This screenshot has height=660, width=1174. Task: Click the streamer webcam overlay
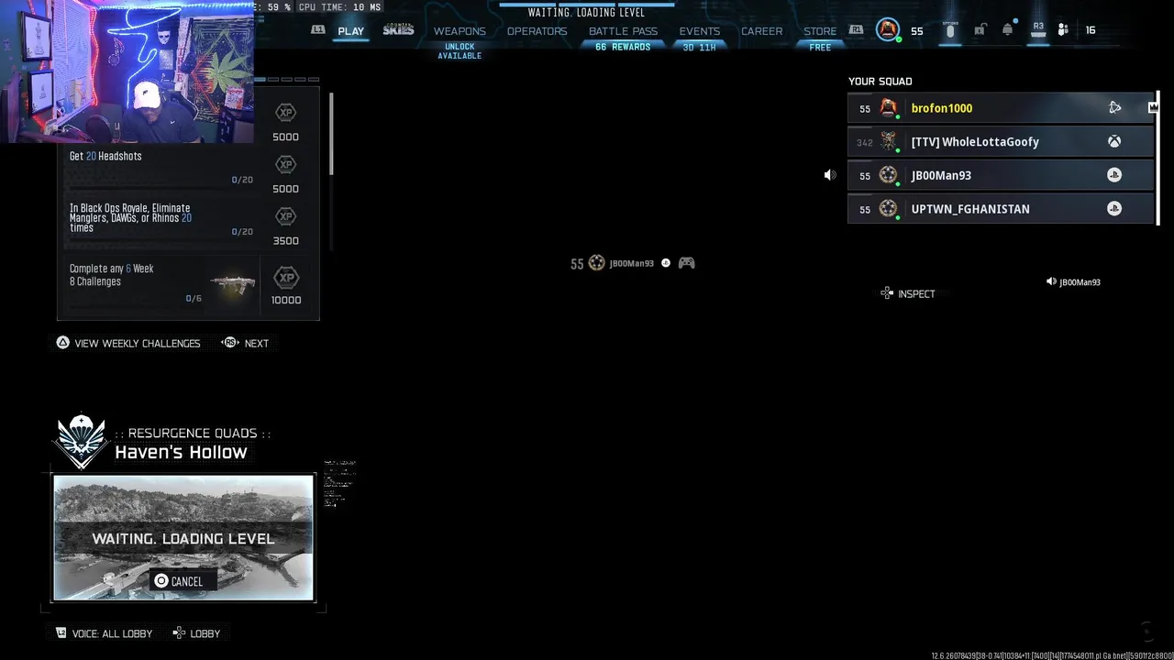(x=127, y=71)
